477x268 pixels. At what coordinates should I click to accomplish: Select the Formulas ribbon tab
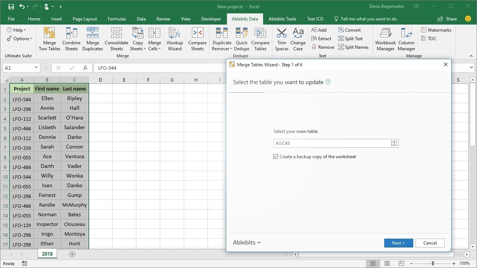coord(117,19)
